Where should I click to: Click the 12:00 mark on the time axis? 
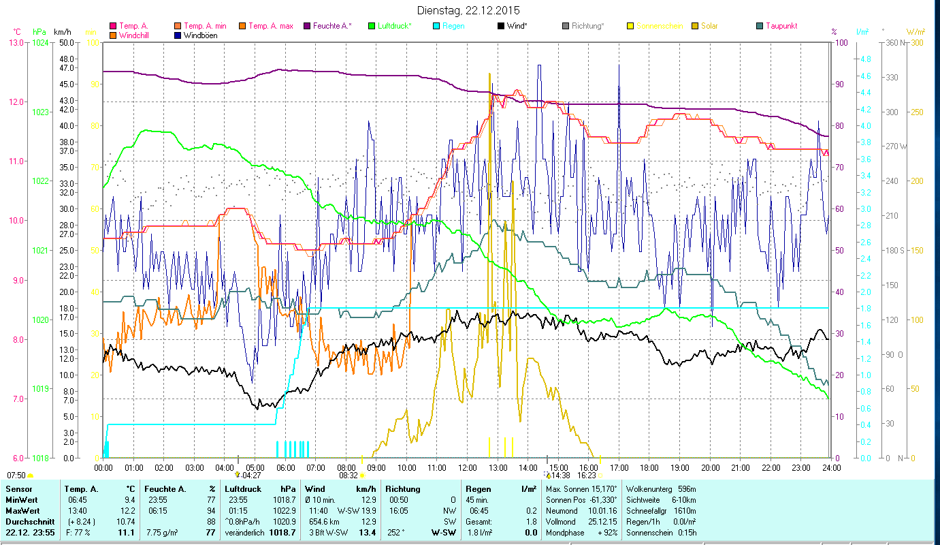tap(468, 468)
